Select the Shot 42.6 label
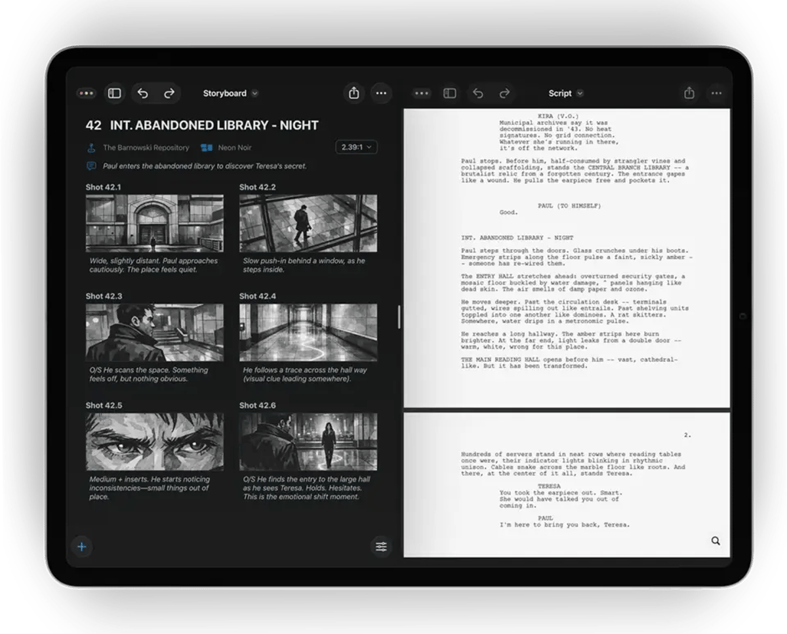The image size is (787, 634). click(x=258, y=405)
